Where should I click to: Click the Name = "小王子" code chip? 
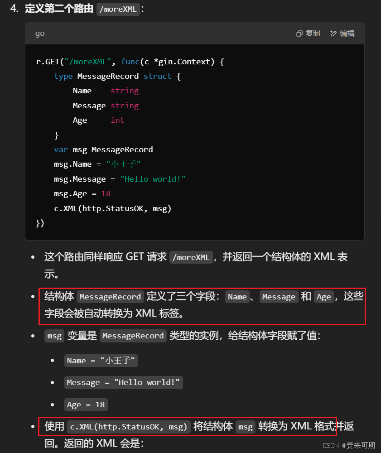101,361
